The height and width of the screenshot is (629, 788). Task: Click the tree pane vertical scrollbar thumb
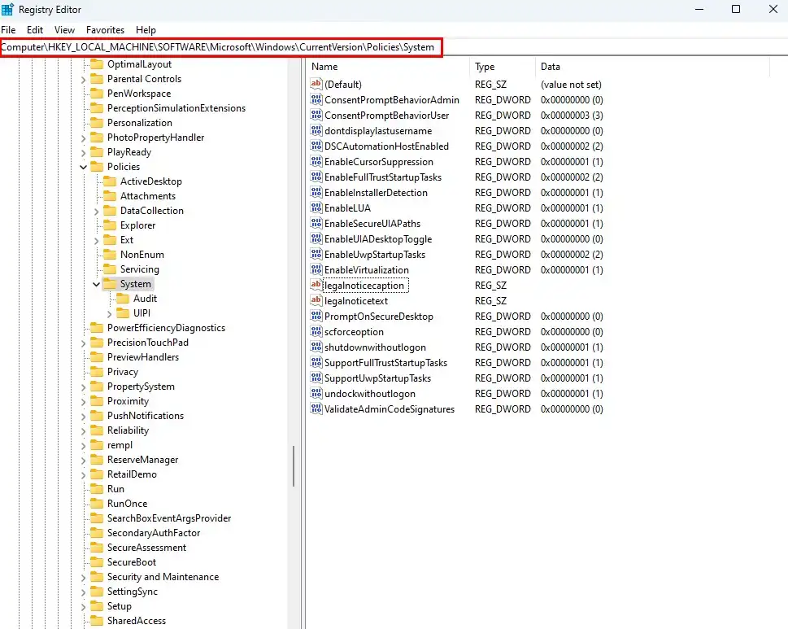(294, 466)
